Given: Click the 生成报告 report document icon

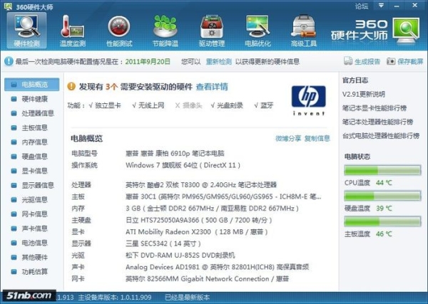Looking at the screenshot, I should click(x=348, y=61).
